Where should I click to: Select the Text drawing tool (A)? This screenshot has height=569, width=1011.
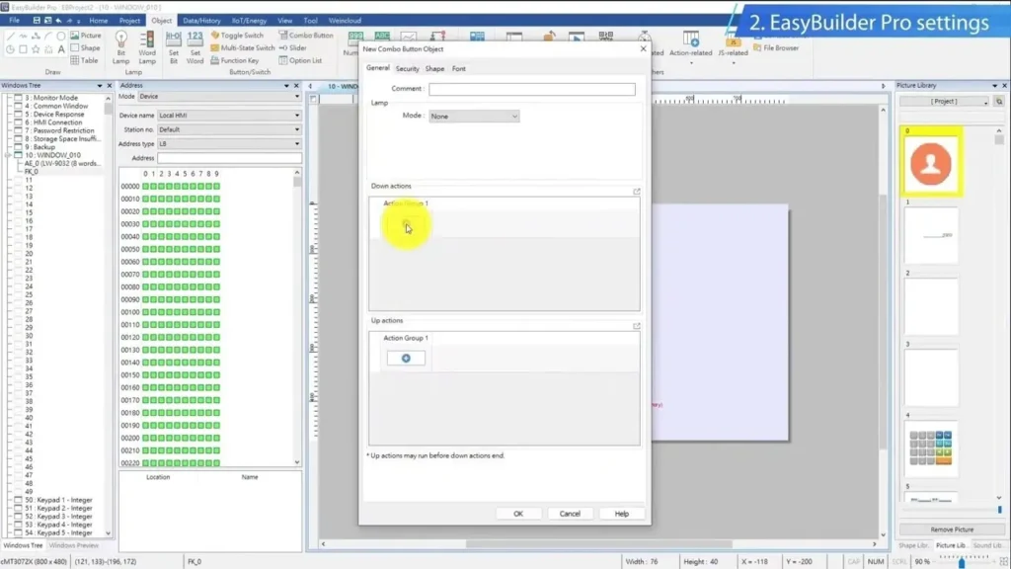[61, 48]
